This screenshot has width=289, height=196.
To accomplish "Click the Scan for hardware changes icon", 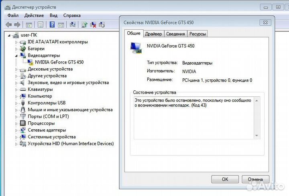I will pos(73,24).
